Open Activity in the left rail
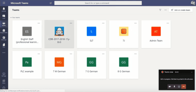 (x=4, y=10)
